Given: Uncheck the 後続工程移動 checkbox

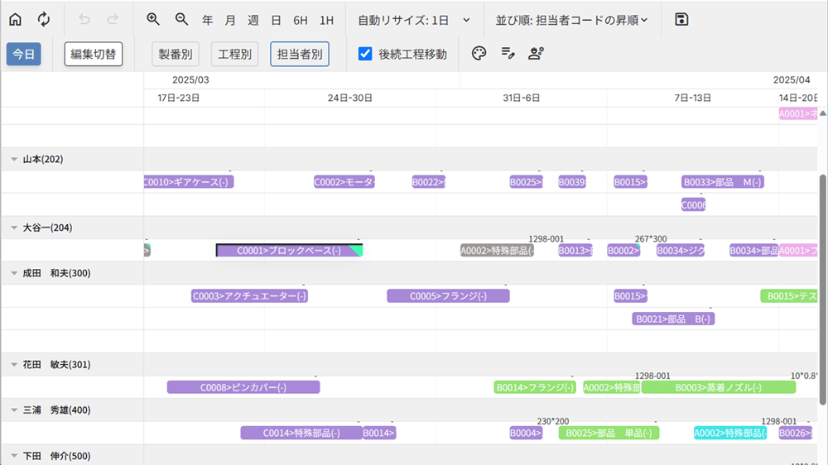Looking at the screenshot, I should [365, 54].
